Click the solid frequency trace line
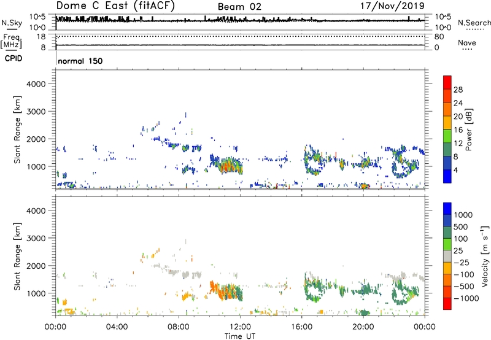 pyautogui.click(x=240, y=45)
